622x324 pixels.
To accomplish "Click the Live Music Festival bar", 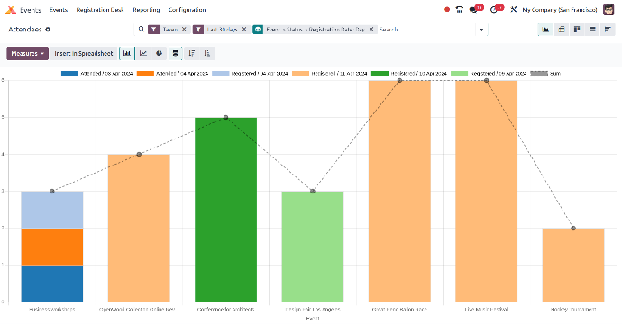I will click(487, 192).
